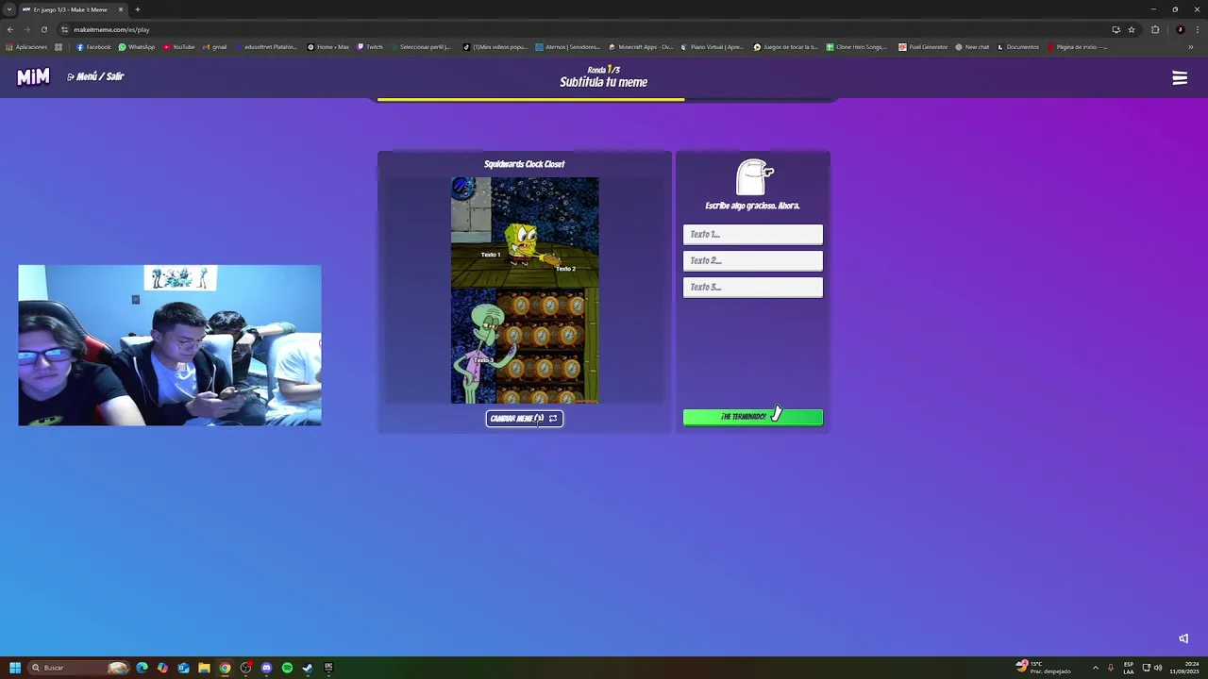Open Microsoft Edge from taskbar
This screenshot has height=679, width=1208.
142,668
